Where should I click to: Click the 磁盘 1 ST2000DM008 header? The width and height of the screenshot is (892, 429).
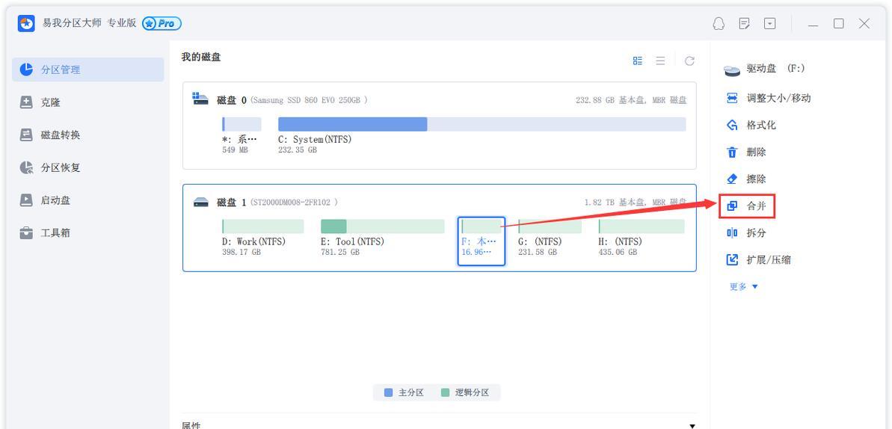277,202
